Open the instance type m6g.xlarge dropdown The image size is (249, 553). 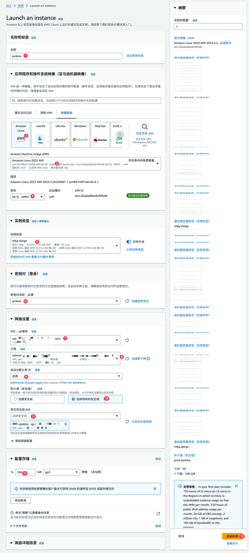coord(65,246)
